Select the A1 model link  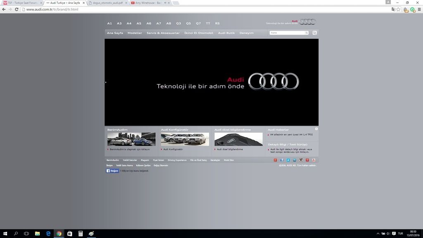point(109,24)
